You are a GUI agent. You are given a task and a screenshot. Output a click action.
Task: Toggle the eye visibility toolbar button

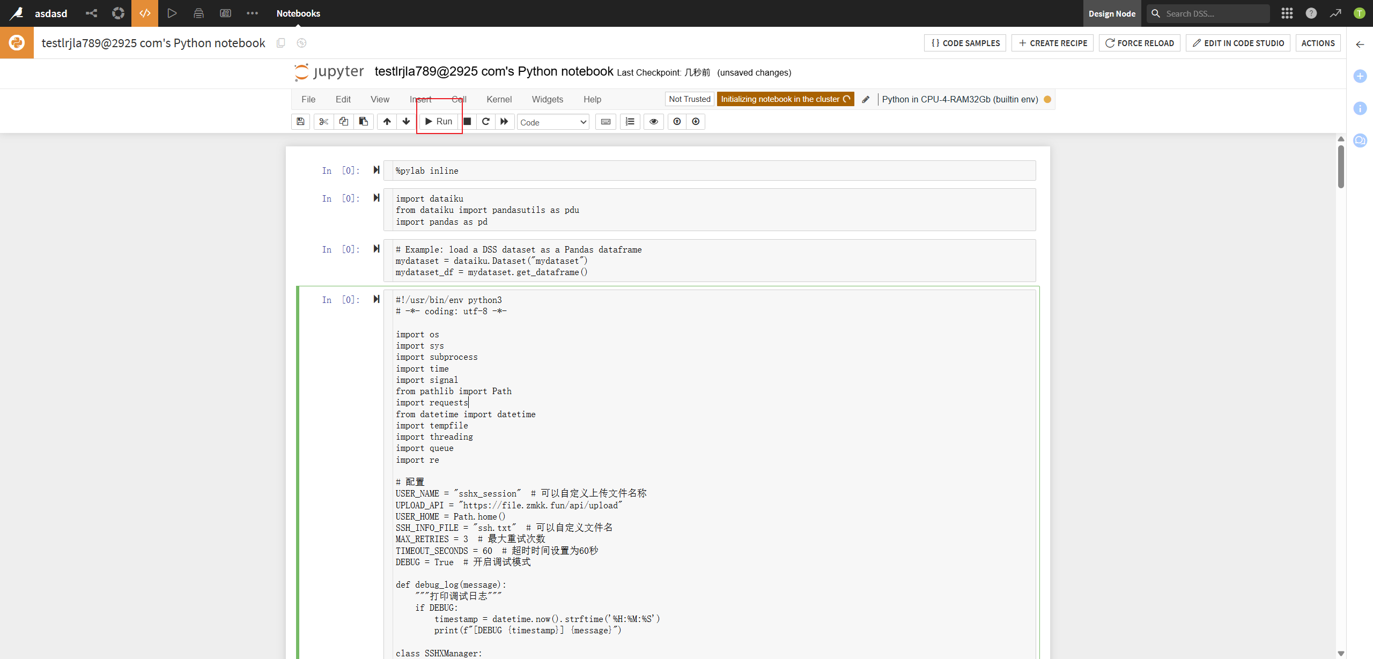[x=653, y=122]
